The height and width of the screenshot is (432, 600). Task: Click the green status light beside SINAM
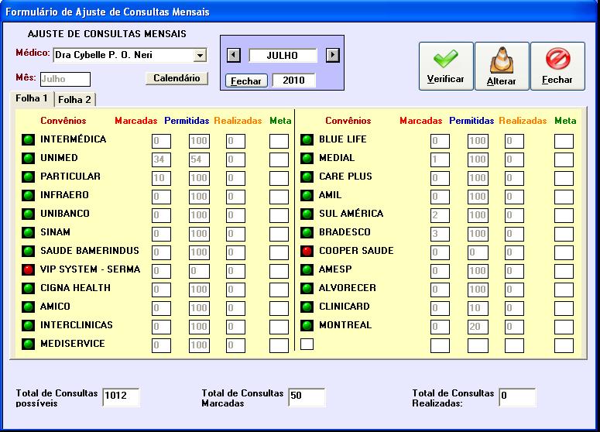click(x=28, y=232)
